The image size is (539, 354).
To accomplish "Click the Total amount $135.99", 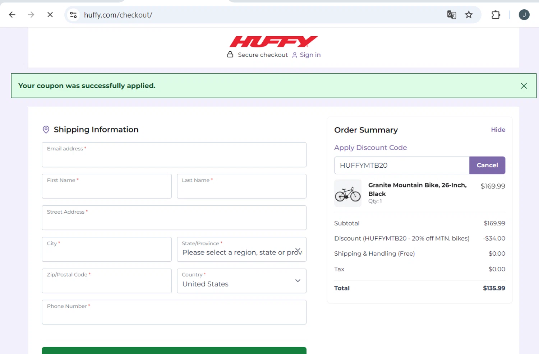I will [494, 288].
